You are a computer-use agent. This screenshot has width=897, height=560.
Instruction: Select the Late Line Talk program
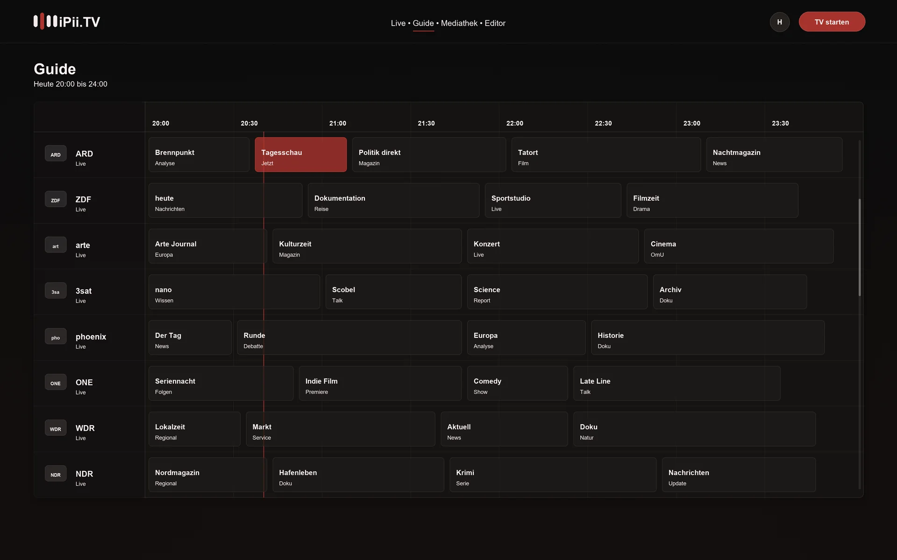click(676, 383)
